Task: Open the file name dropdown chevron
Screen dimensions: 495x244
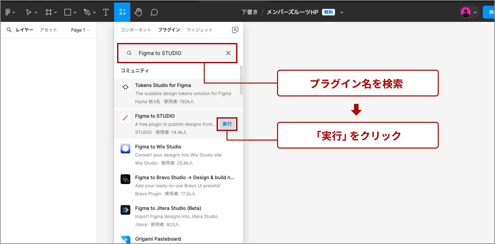Action: (x=342, y=12)
